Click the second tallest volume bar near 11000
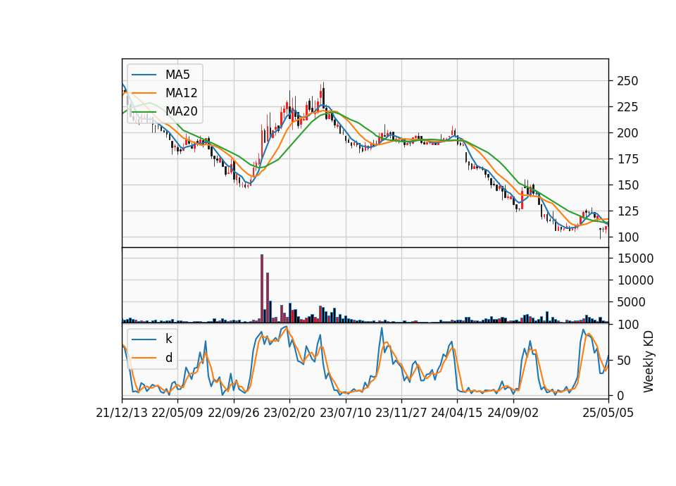 tap(268, 297)
